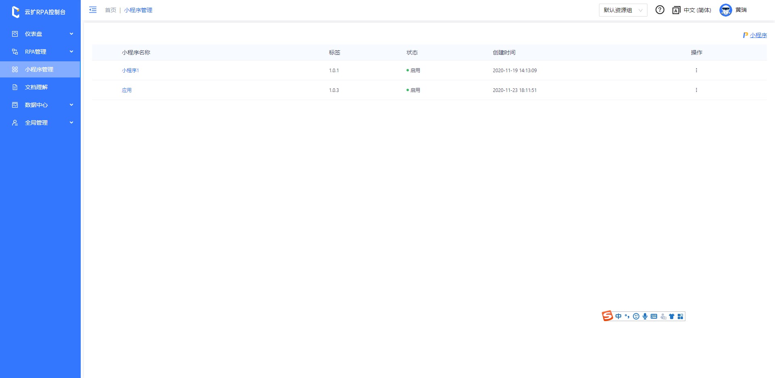Expand the 仪表盘 menu chevron
The height and width of the screenshot is (378, 775).
pyautogui.click(x=71, y=34)
